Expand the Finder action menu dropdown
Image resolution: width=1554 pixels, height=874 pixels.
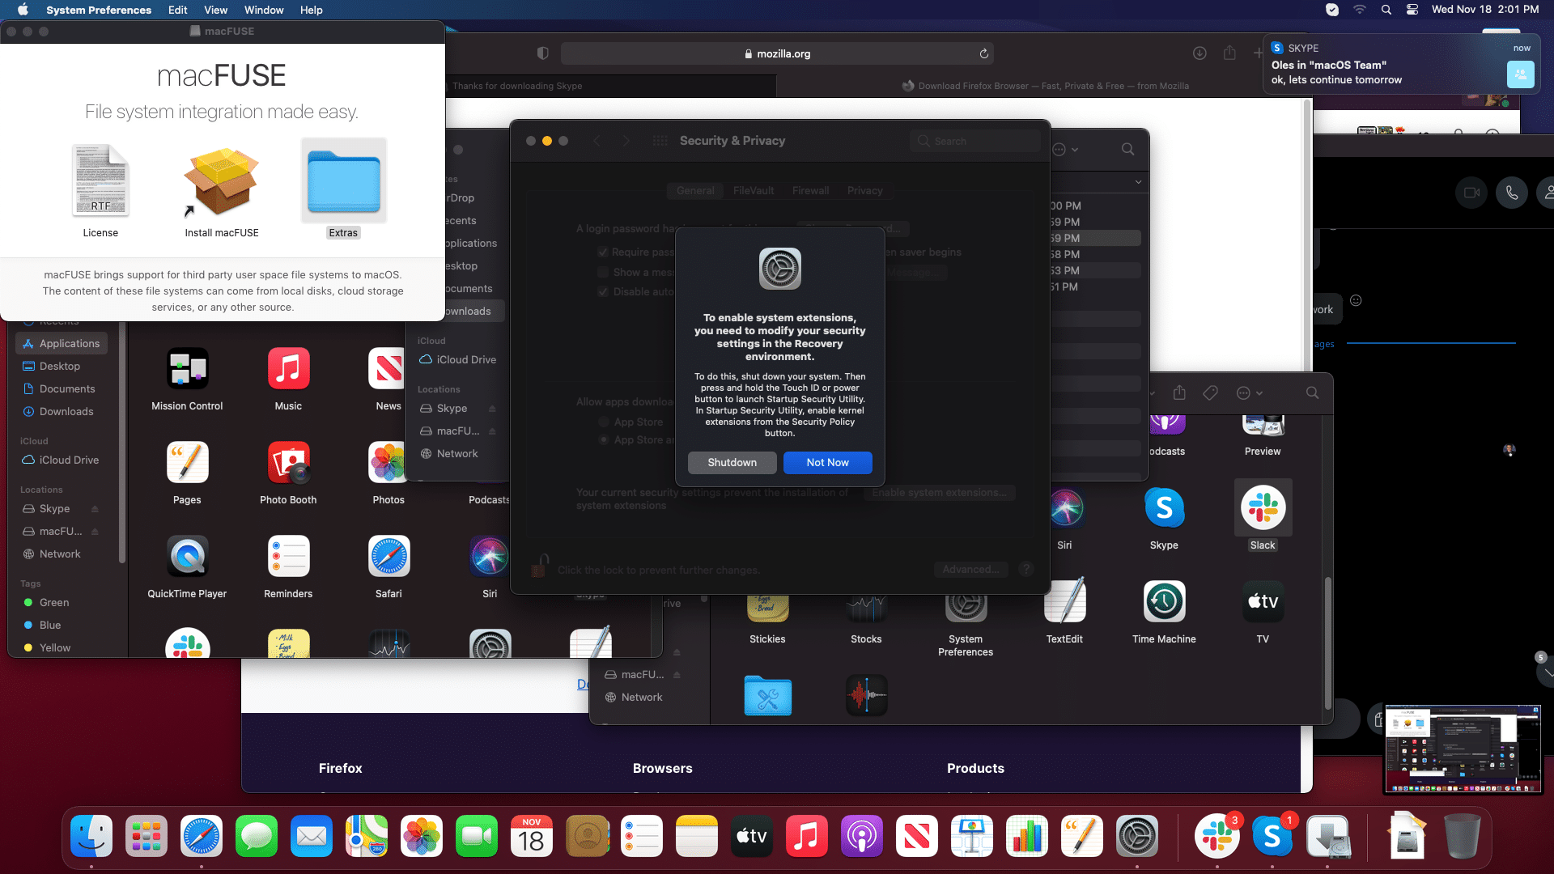[1249, 393]
